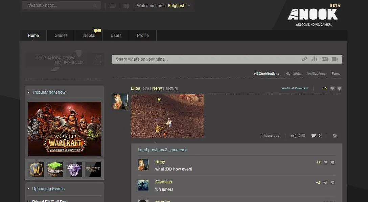
Task: Open the Nooks tab
Action: tap(89, 35)
